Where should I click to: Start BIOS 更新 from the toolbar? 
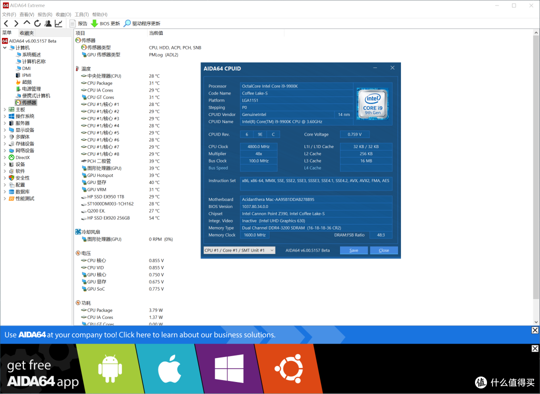105,23
